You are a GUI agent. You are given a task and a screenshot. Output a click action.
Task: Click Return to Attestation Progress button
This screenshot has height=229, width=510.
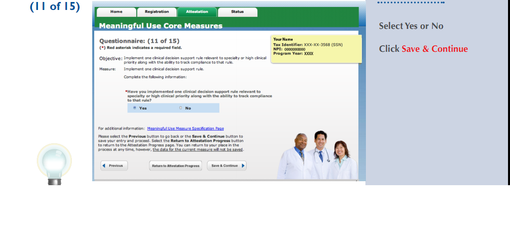pyautogui.click(x=175, y=166)
